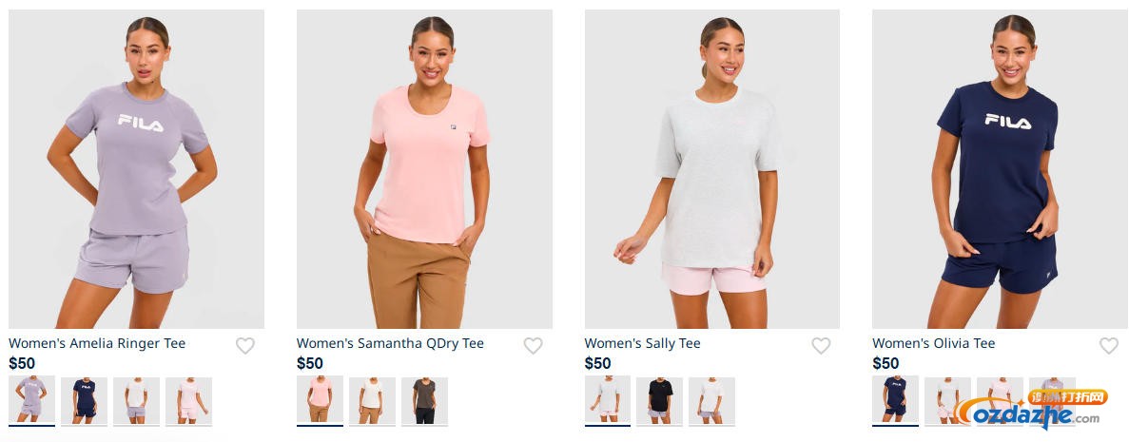Click large lilac Amelia Ringer Tee product image
The height and width of the screenshot is (442, 1129).
(136, 169)
